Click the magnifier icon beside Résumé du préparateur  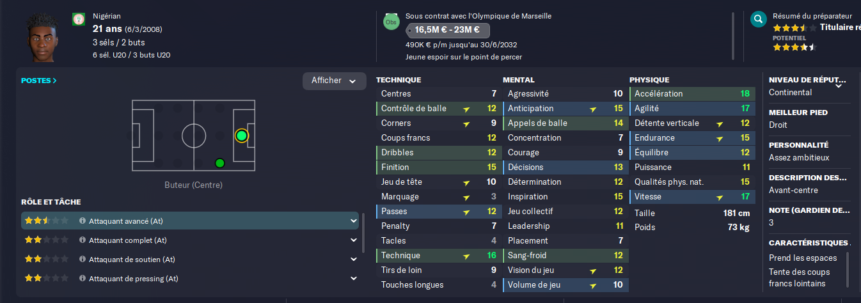click(758, 20)
